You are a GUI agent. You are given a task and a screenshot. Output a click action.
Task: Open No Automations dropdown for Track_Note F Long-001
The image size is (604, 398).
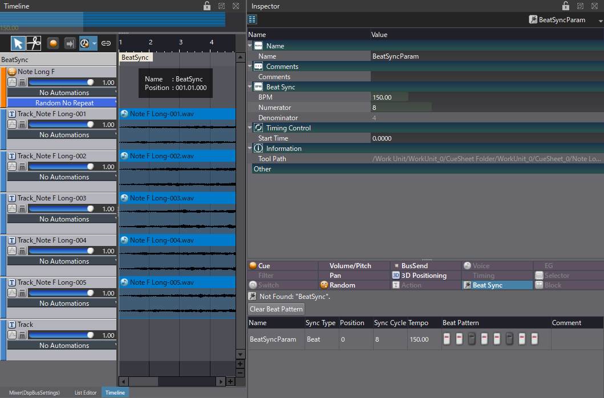coord(62,135)
